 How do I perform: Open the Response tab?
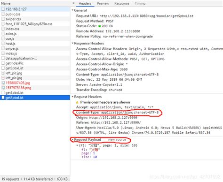coord(122,3)
